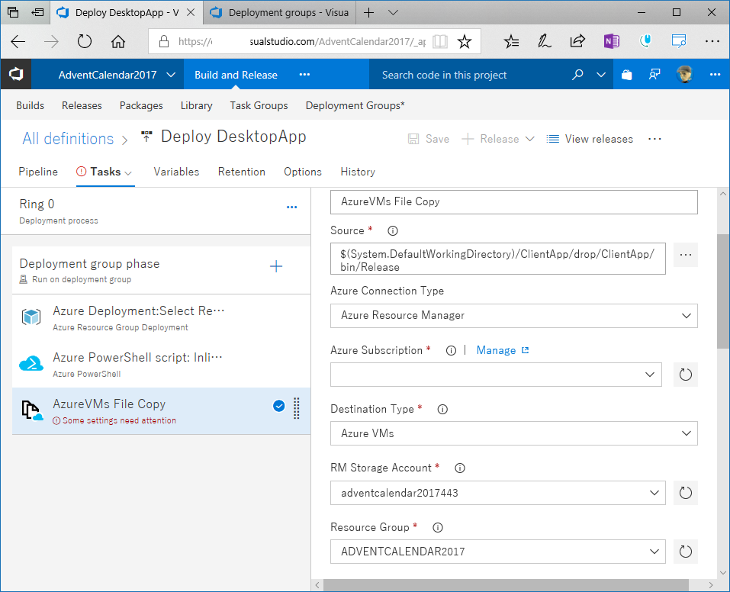
Task: Open the reading view book icon
Action: point(440,41)
